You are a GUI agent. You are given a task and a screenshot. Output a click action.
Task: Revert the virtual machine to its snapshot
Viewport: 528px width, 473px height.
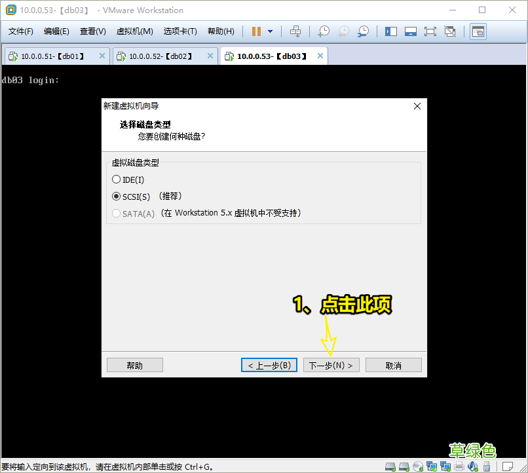coord(343,31)
